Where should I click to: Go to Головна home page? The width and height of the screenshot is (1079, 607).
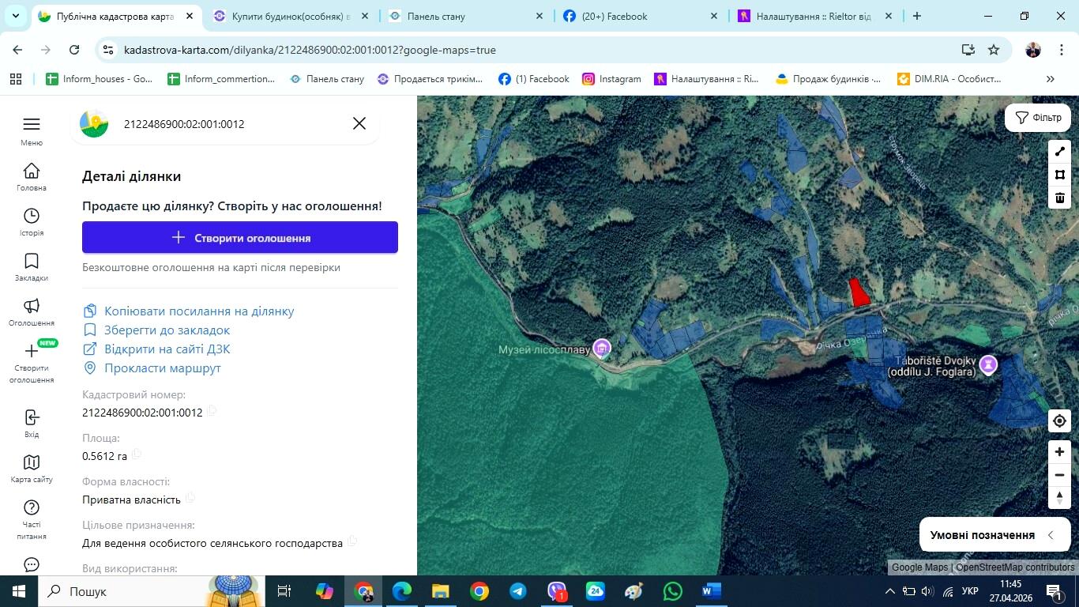(32, 171)
